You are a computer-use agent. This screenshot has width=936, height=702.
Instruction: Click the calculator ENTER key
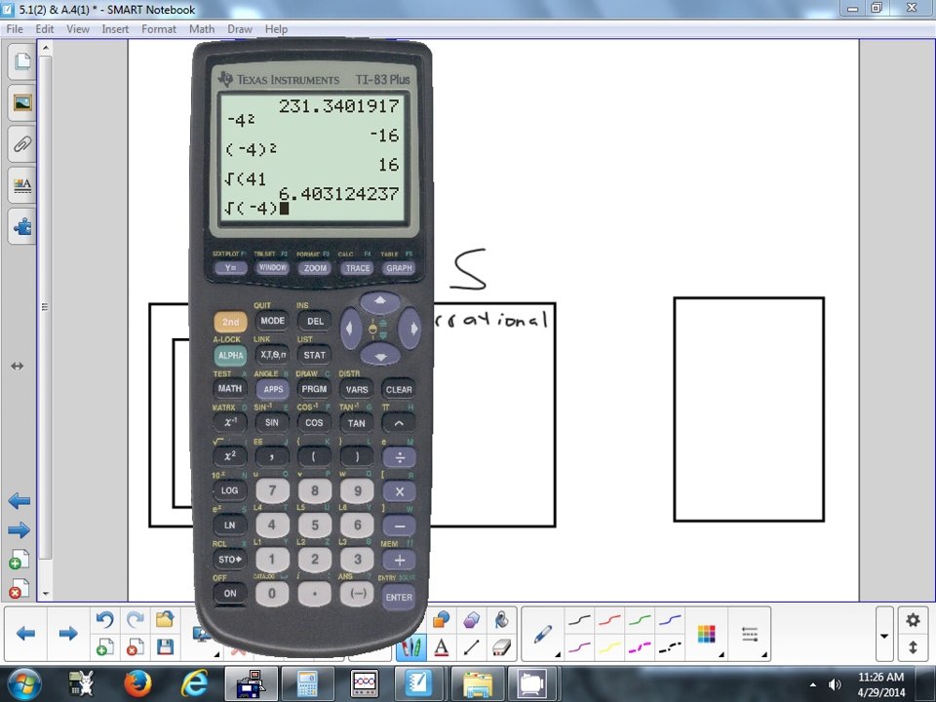pos(398,597)
